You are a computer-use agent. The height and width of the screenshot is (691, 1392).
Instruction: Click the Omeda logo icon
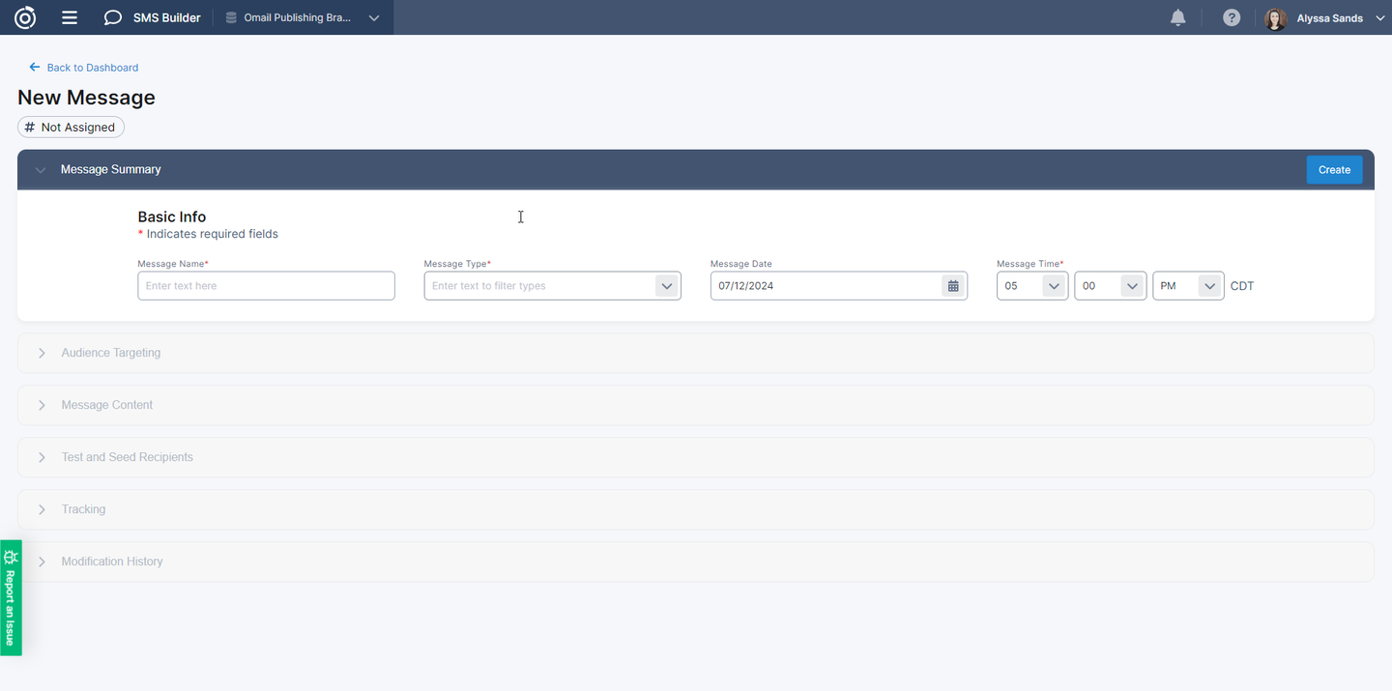pyautogui.click(x=25, y=17)
